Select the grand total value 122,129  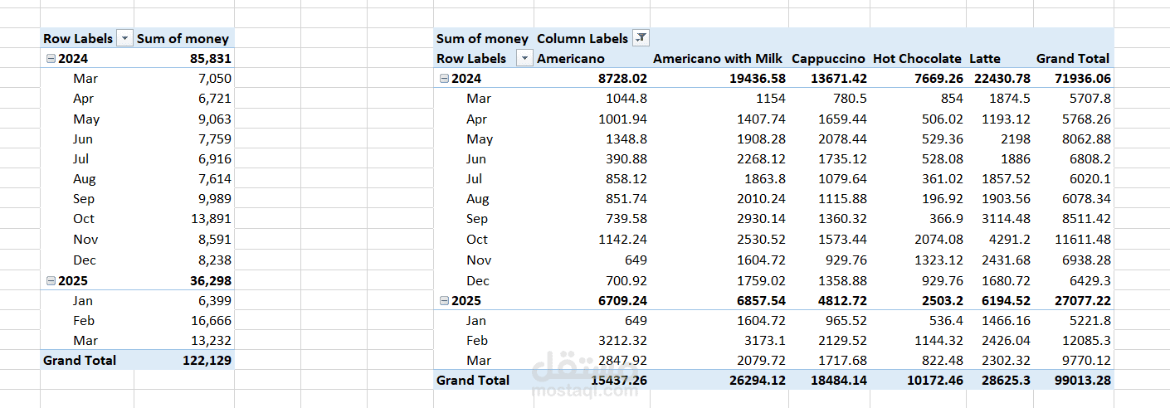pos(207,361)
